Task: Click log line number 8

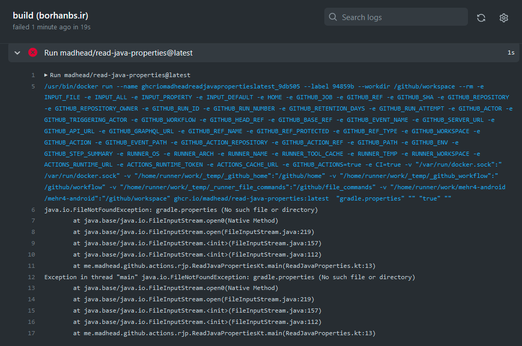Action: pyautogui.click(x=33, y=232)
